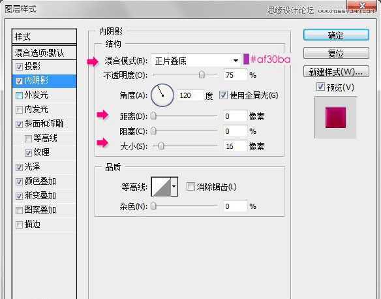The height and width of the screenshot is (299, 381).
Task: Select the 投影 effect row label
Action: click(33, 66)
